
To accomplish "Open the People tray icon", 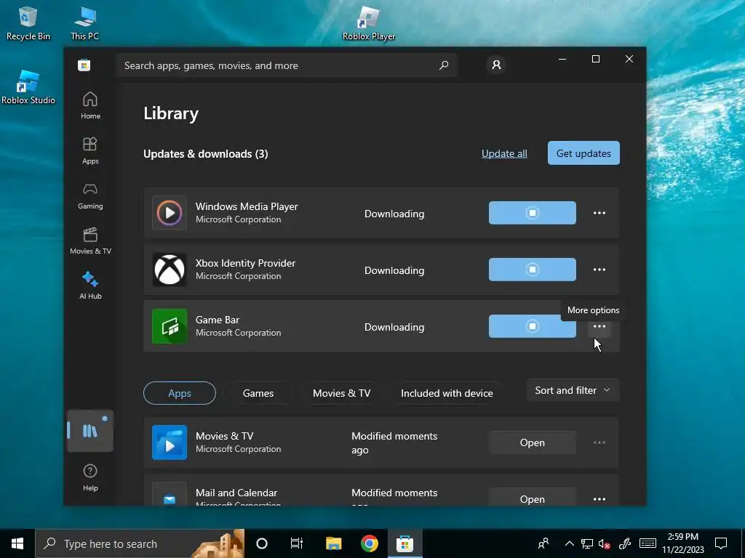I will [x=543, y=543].
